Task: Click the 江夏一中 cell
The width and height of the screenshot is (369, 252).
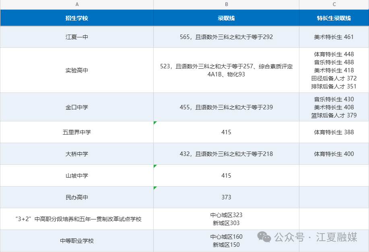Action: pos(77,37)
